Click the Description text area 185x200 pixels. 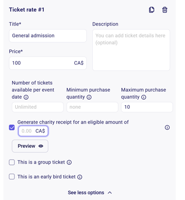[x=131, y=50]
